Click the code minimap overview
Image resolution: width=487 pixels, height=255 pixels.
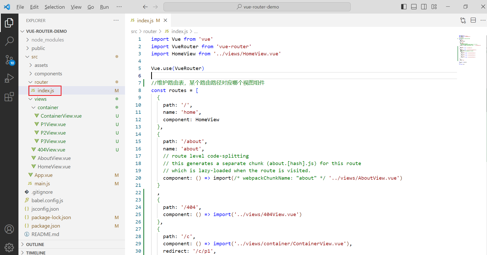tap(469, 50)
